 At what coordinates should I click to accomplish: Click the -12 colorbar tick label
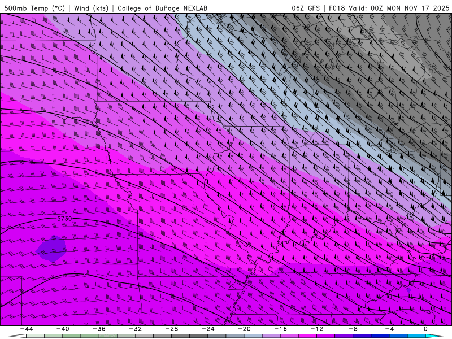point(317,329)
